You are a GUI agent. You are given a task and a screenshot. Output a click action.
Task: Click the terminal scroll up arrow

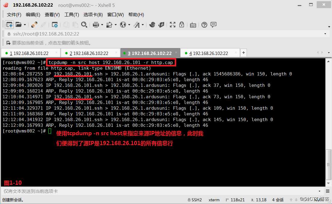tap(328, 61)
